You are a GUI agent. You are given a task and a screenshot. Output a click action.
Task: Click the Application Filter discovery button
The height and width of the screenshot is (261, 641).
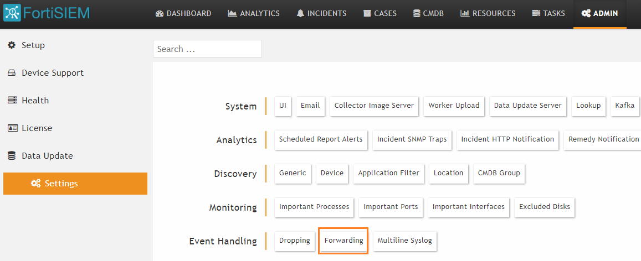coord(388,173)
